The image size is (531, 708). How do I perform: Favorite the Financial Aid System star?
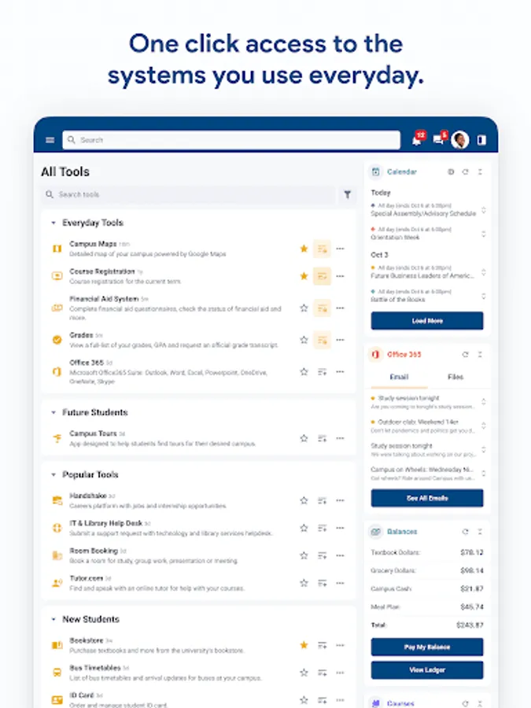click(304, 308)
